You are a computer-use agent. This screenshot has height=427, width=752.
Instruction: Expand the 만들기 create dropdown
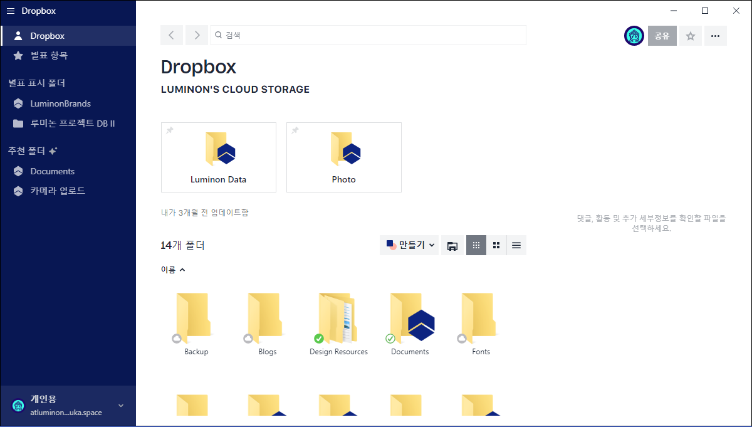tap(409, 245)
